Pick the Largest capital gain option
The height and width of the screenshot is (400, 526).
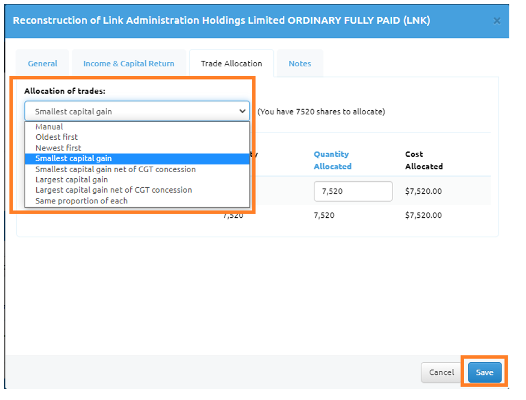tap(72, 180)
